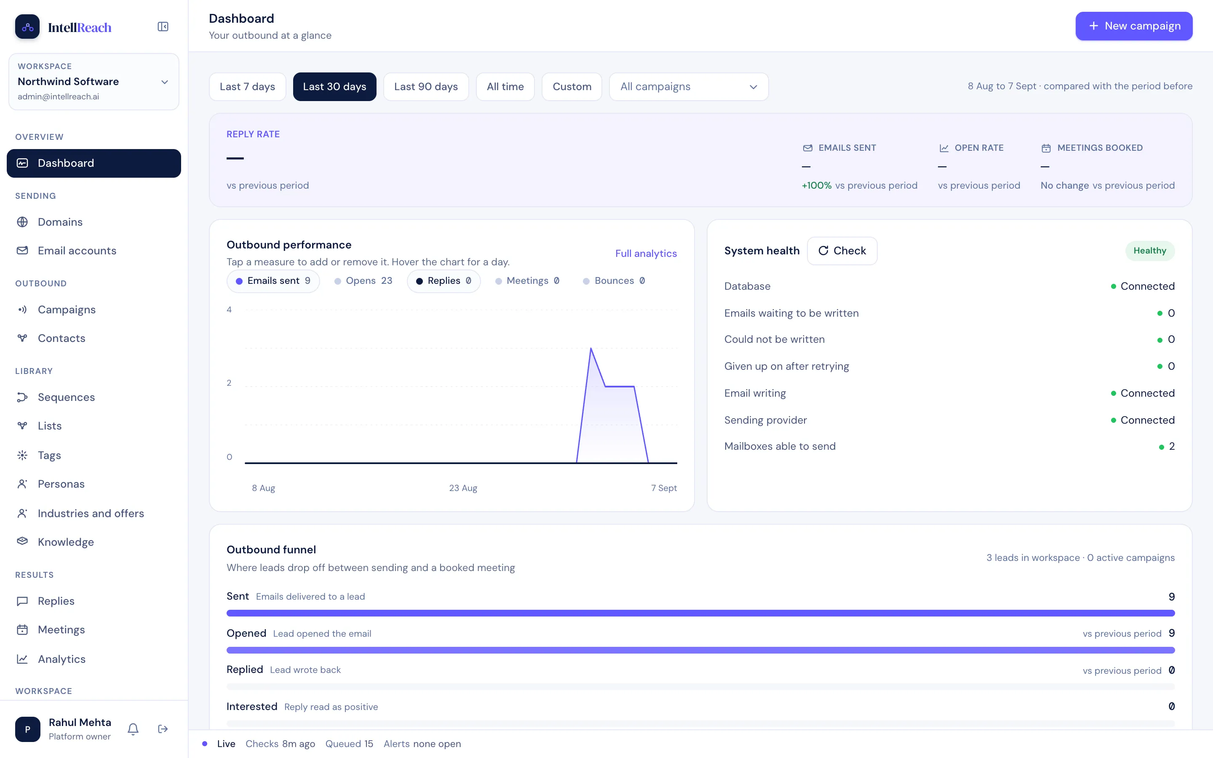This screenshot has width=1213, height=758.
Task: Select the Last 30 days range
Action: [334, 87]
